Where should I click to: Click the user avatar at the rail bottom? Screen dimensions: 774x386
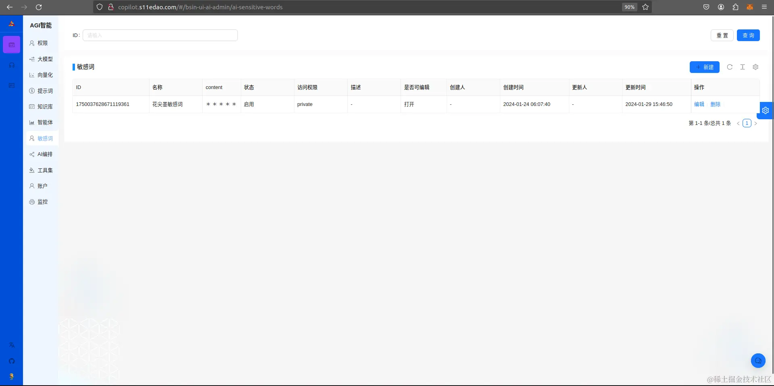pos(12,377)
